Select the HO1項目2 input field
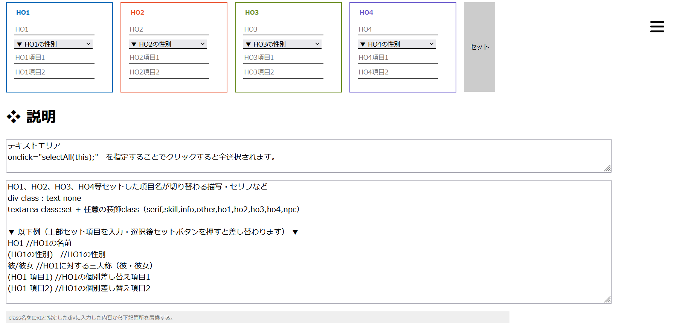 point(54,72)
